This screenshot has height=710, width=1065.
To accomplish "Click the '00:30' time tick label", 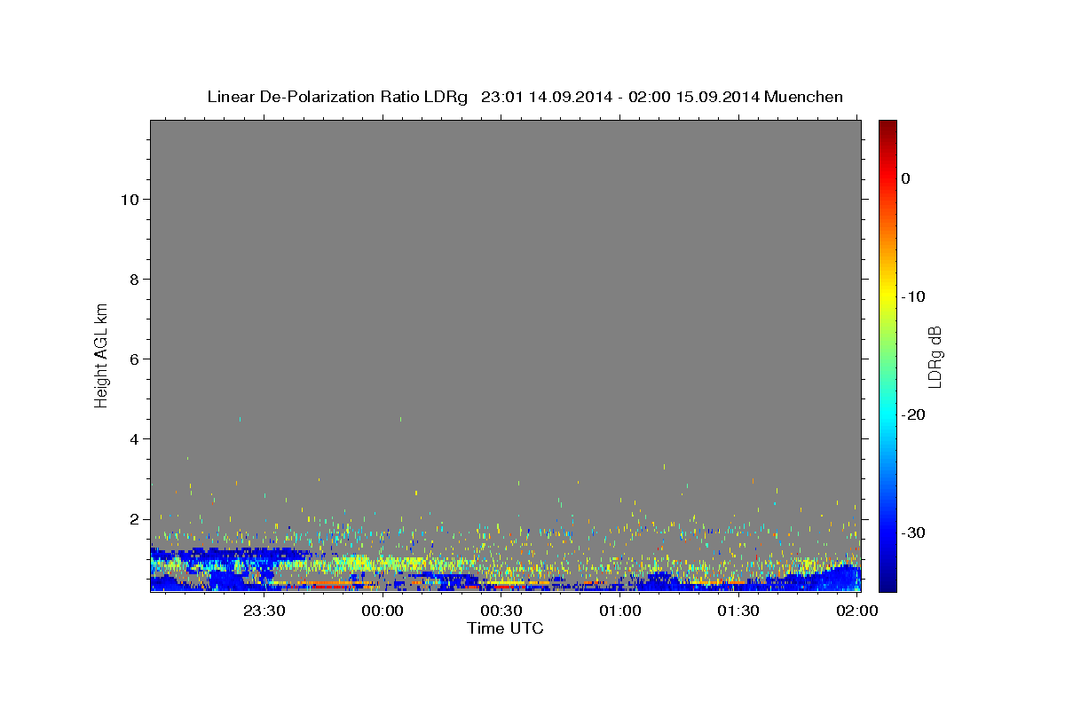I will click(x=501, y=611).
